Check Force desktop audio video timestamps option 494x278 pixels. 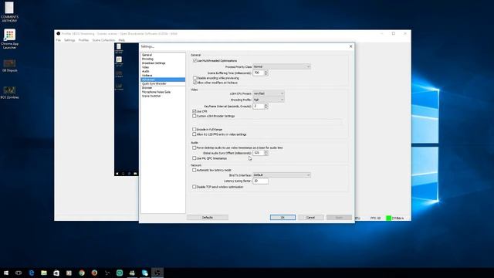194,147
